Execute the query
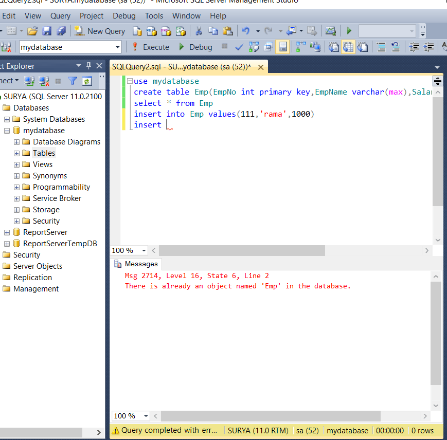The width and height of the screenshot is (447, 440). (x=151, y=47)
